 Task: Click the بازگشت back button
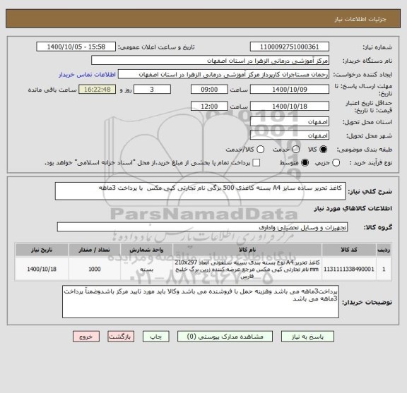pyautogui.click(x=121, y=337)
